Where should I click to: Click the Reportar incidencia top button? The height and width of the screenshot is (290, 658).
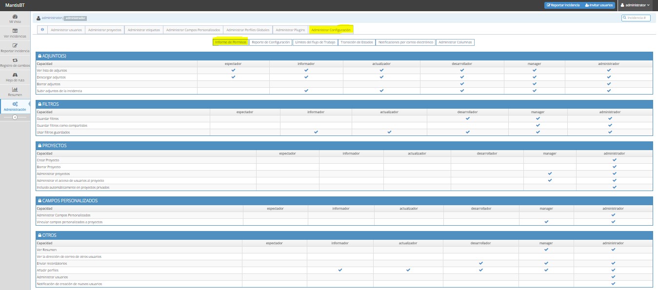(x=563, y=5)
